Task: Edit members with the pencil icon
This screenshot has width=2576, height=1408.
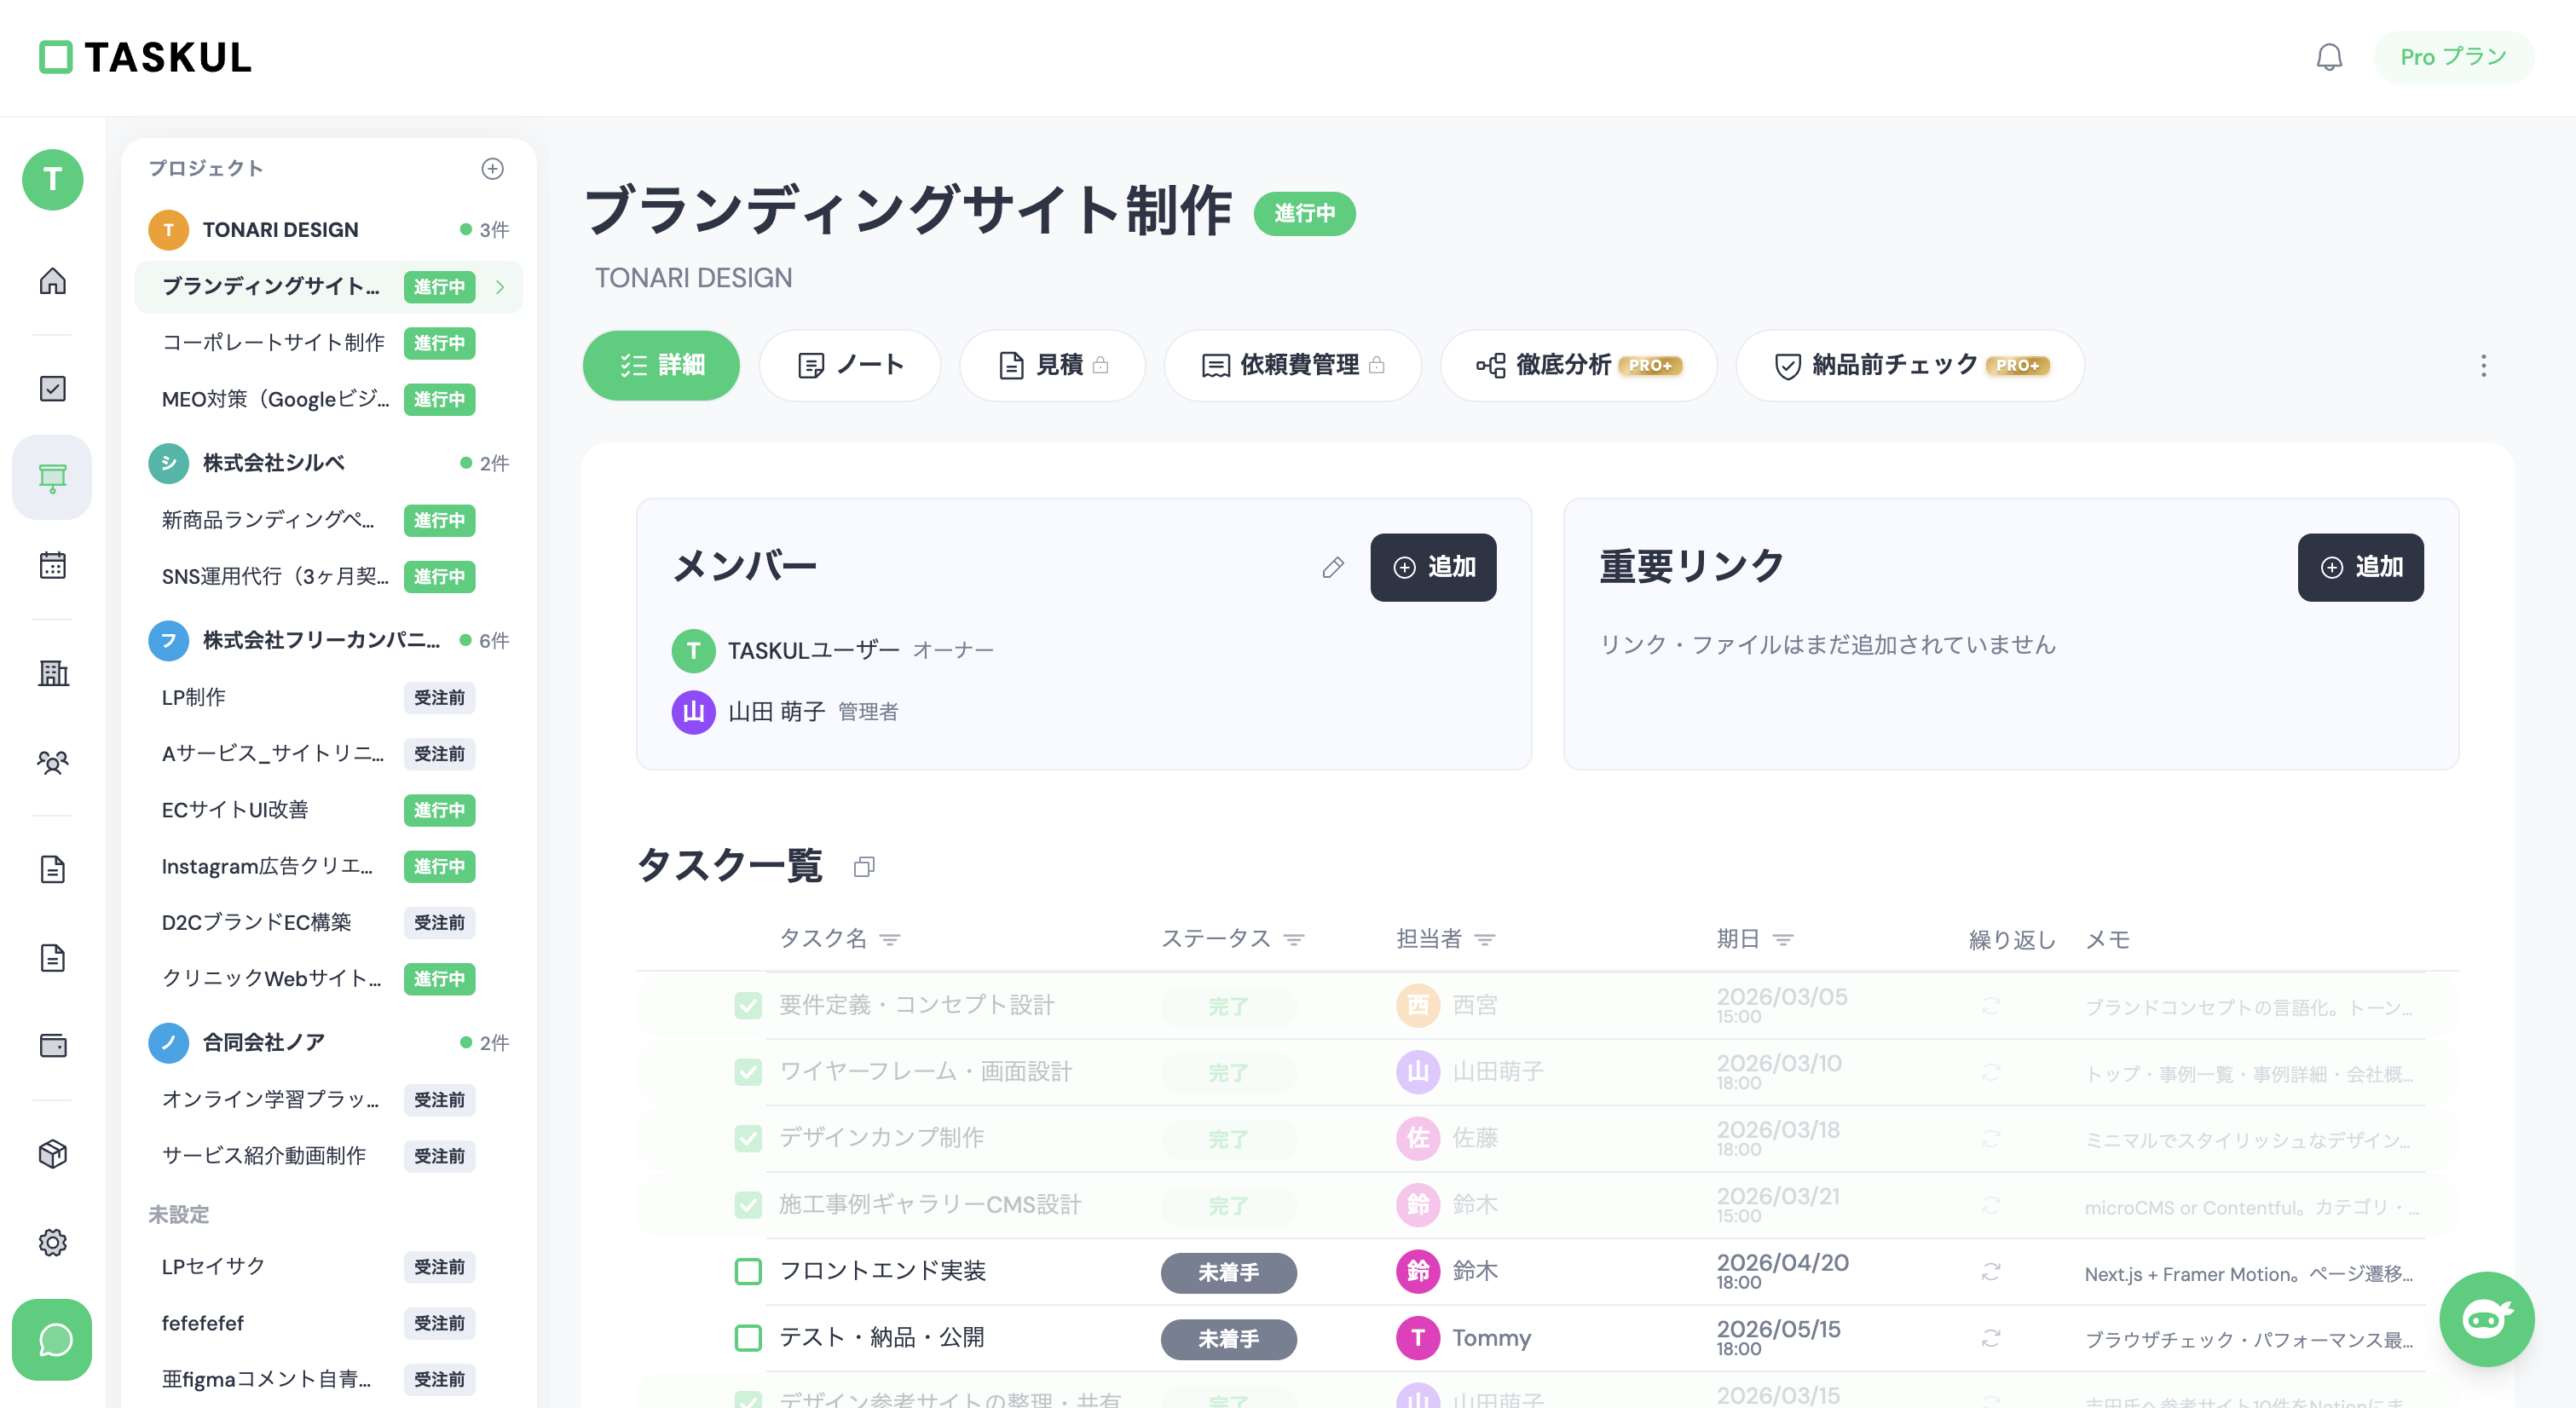Action: tap(1333, 567)
